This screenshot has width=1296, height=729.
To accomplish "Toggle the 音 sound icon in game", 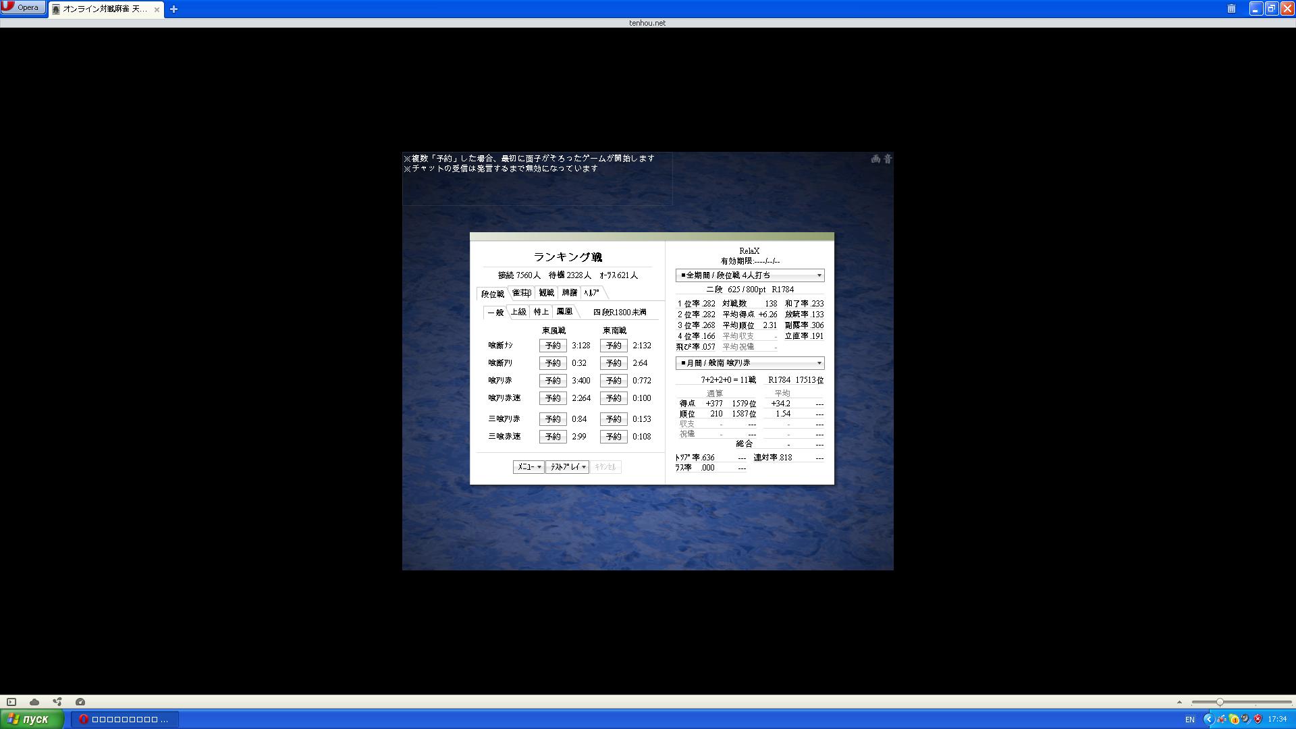I will point(888,159).
